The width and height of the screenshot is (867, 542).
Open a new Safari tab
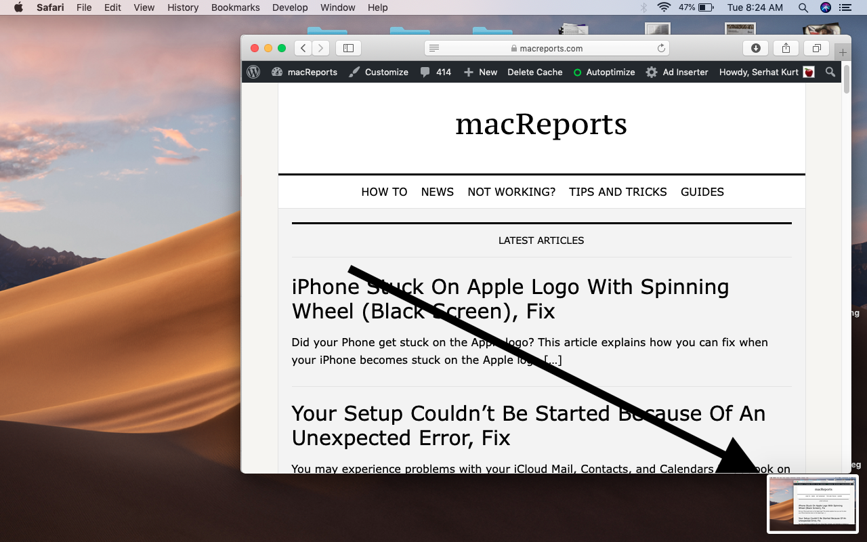(x=843, y=52)
